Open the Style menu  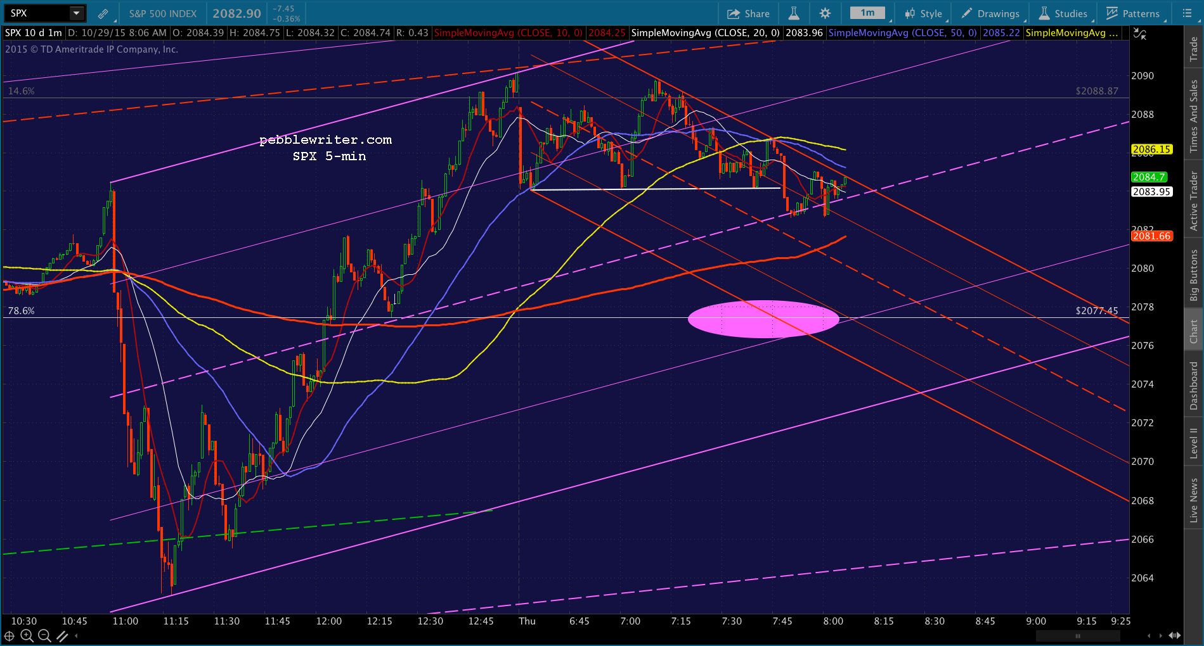924,13
